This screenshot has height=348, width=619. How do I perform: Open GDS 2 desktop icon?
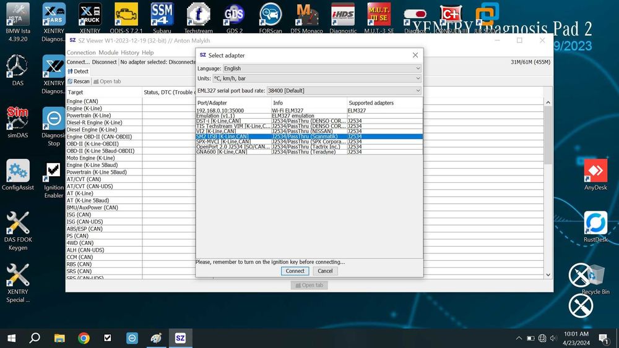coord(235,18)
